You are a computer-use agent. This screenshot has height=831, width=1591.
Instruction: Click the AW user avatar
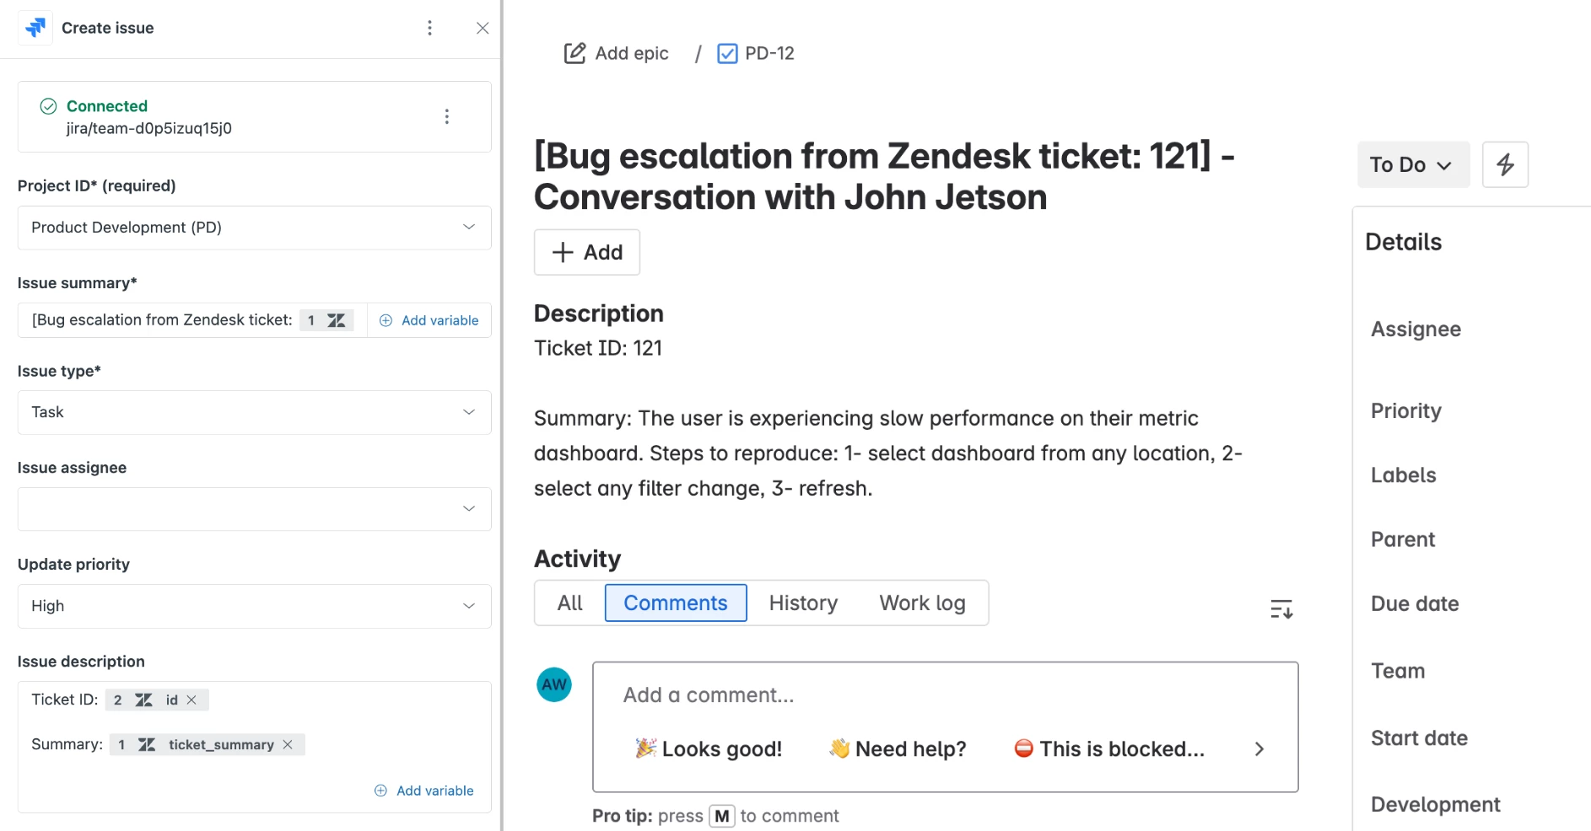tap(554, 684)
